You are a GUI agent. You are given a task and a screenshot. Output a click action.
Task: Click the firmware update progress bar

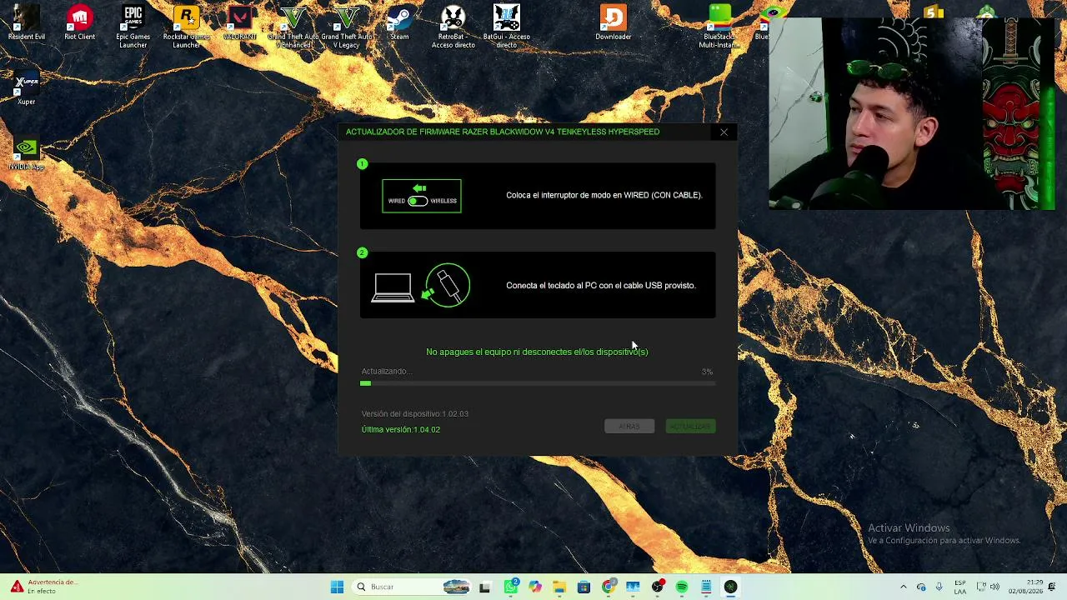pyautogui.click(x=537, y=383)
